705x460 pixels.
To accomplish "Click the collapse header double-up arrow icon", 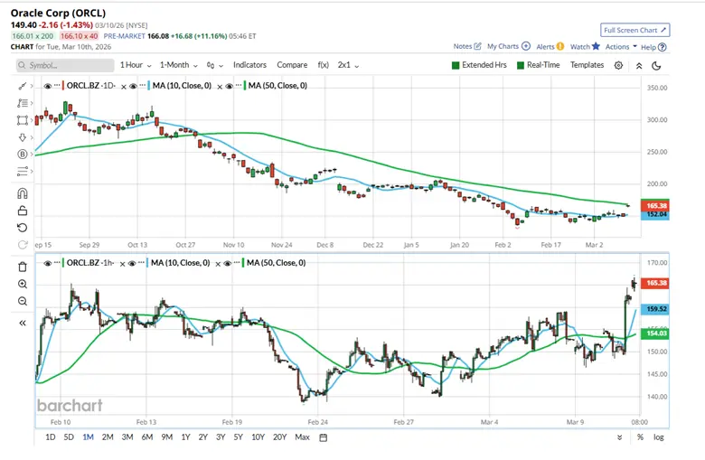I will tap(639, 66).
